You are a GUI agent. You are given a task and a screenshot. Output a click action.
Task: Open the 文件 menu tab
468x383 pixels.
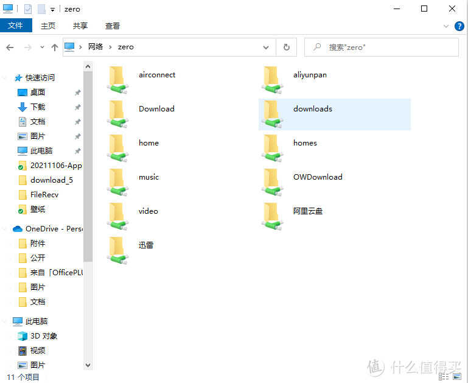(x=16, y=26)
